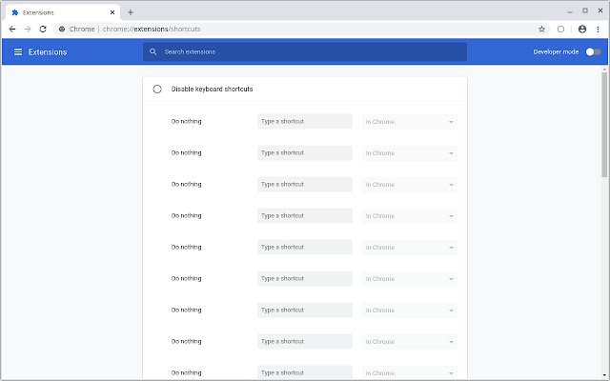This screenshot has height=381, width=610.
Task: Close the Chrome window
Action: point(600,10)
